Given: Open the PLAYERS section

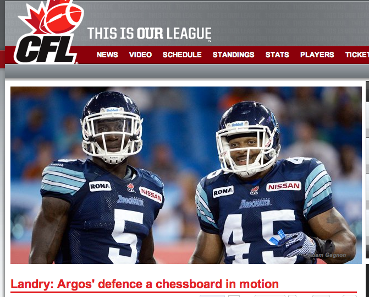Looking at the screenshot, I should coord(317,55).
